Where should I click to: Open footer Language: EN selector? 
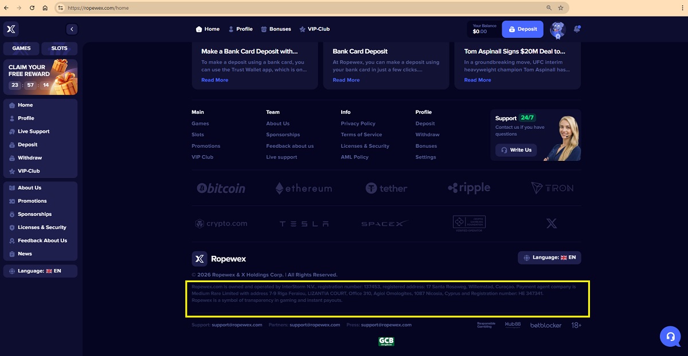coord(549,258)
